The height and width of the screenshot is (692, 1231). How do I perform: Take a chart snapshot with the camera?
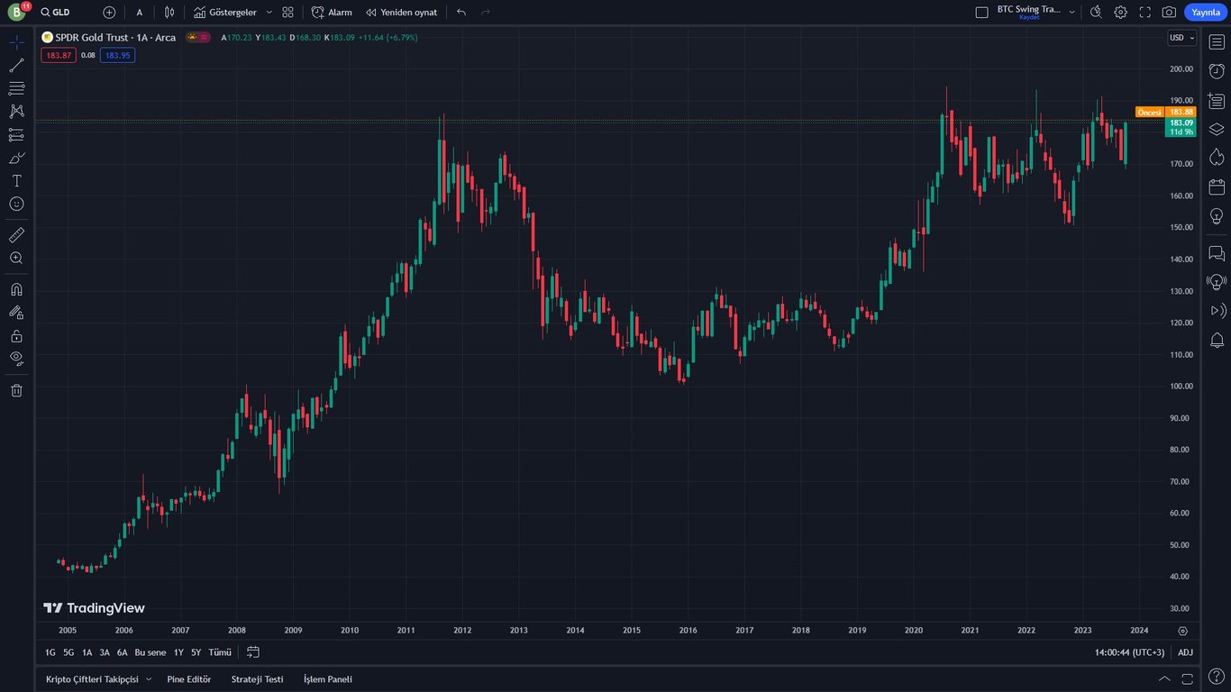pos(1169,12)
